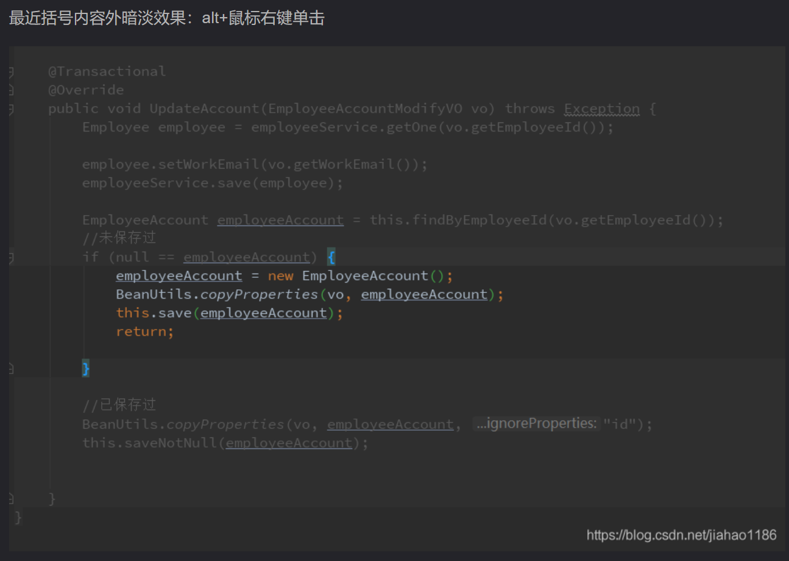
Task: Click the orange new keyword before EmployeeAccount()
Action: (x=280, y=276)
